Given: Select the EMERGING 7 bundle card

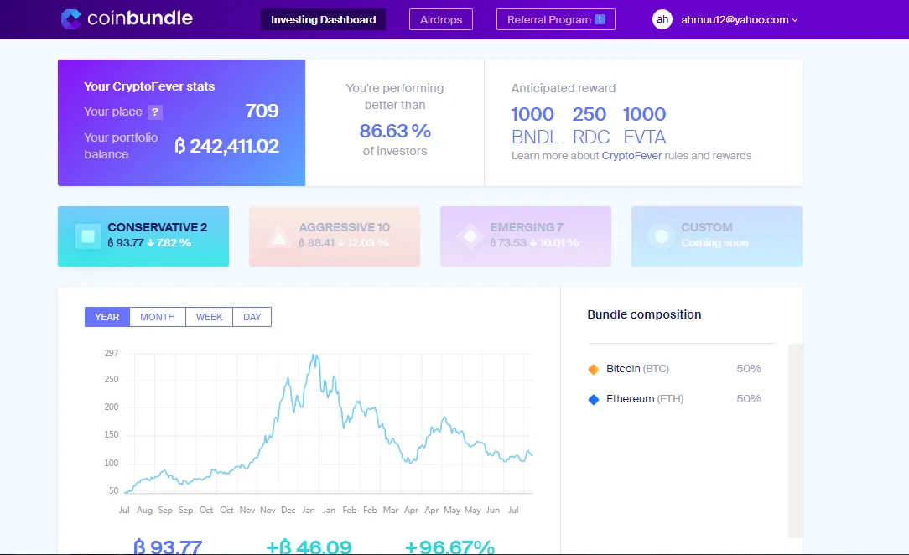Looking at the screenshot, I should coord(526,236).
